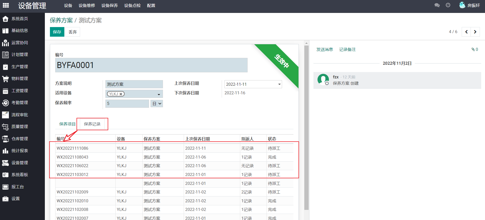Open 系统首页 home in sidebar
Viewport: 485px width, 220px height.
point(20,19)
